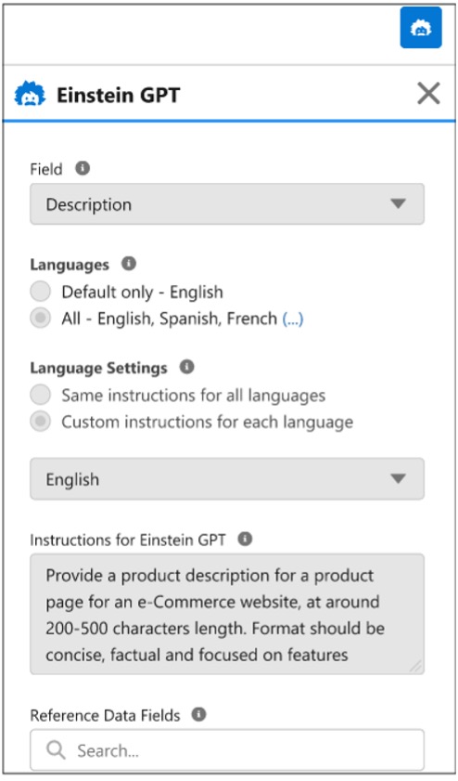Choose All - English, Spanish, French option
458x781 pixels.
pos(40,318)
